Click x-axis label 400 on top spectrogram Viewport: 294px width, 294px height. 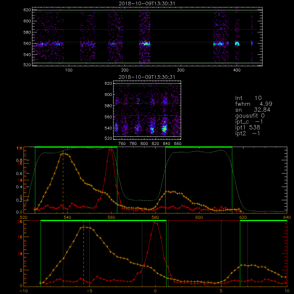(237, 70)
